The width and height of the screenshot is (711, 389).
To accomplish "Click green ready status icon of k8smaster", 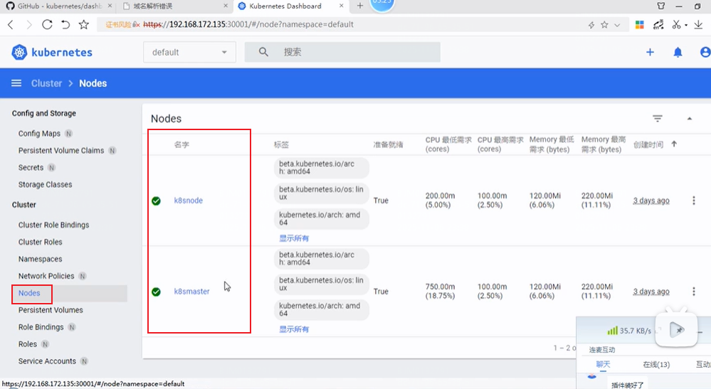I will click(x=156, y=292).
